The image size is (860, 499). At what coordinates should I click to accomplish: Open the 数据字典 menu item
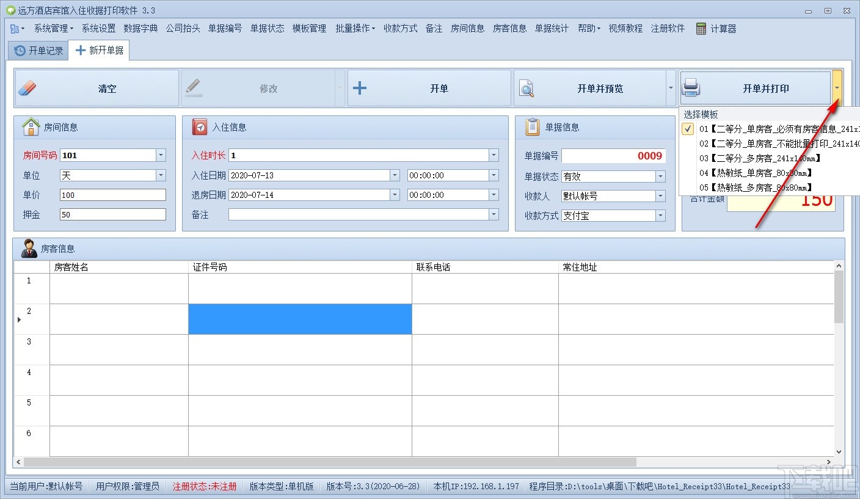click(140, 28)
